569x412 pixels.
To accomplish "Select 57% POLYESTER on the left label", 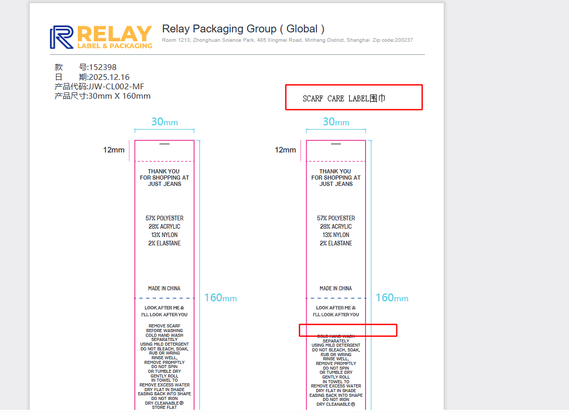I will coord(164,218).
